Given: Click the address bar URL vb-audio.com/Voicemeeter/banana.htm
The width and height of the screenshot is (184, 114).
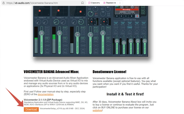Looking at the screenshot, I should (32, 3).
